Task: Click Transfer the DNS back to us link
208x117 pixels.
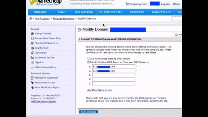Action: [140, 98]
